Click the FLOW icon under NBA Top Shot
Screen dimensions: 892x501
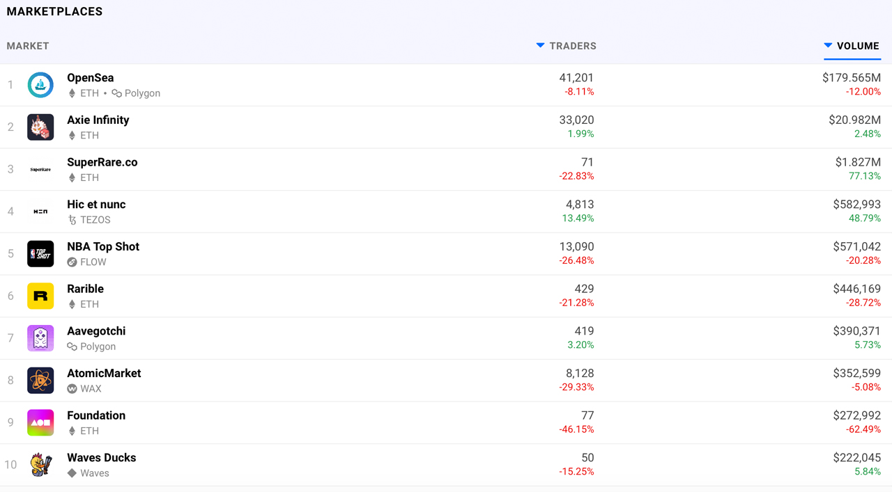[72, 262]
